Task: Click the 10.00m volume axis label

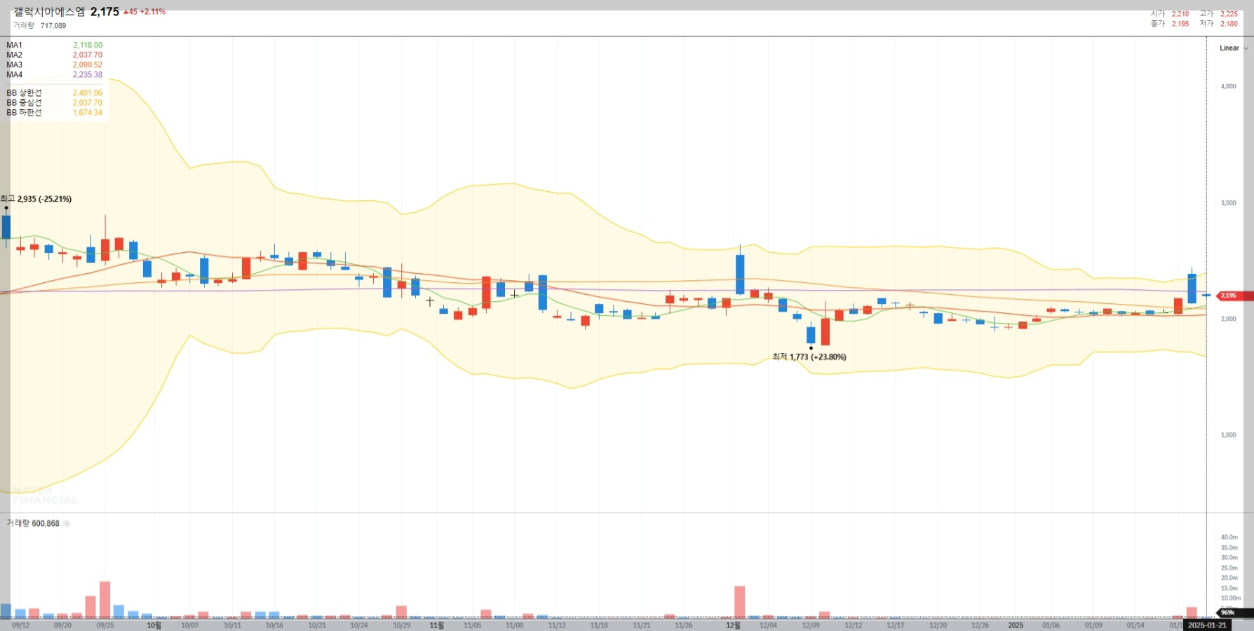Action: click(x=1231, y=598)
